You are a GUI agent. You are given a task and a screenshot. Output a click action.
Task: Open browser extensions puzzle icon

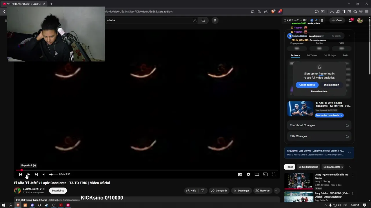[x=317, y=12]
